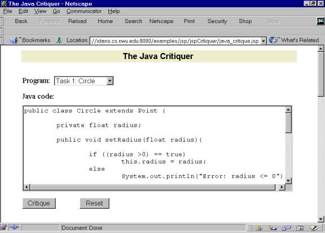
Task: Click the Critique button
Action: pos(39,203)
